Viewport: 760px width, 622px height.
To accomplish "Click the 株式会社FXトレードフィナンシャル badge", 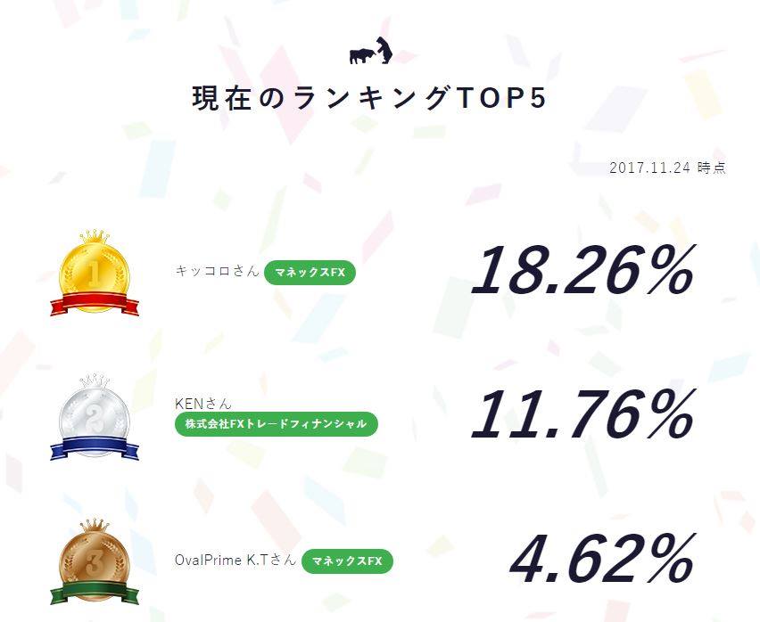I will [277, 424].
